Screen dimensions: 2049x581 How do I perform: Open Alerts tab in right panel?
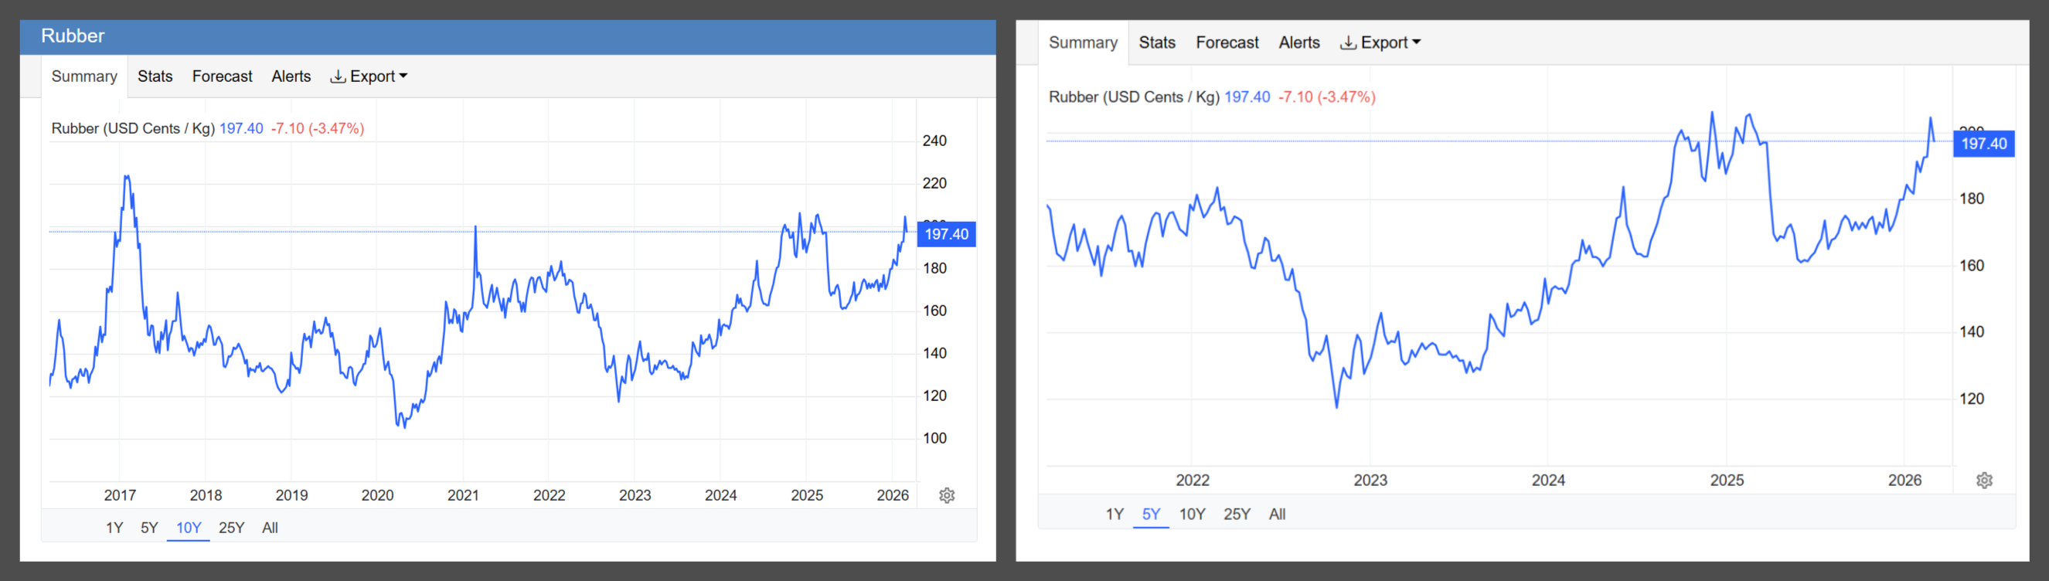click(x=1299, y=43)
